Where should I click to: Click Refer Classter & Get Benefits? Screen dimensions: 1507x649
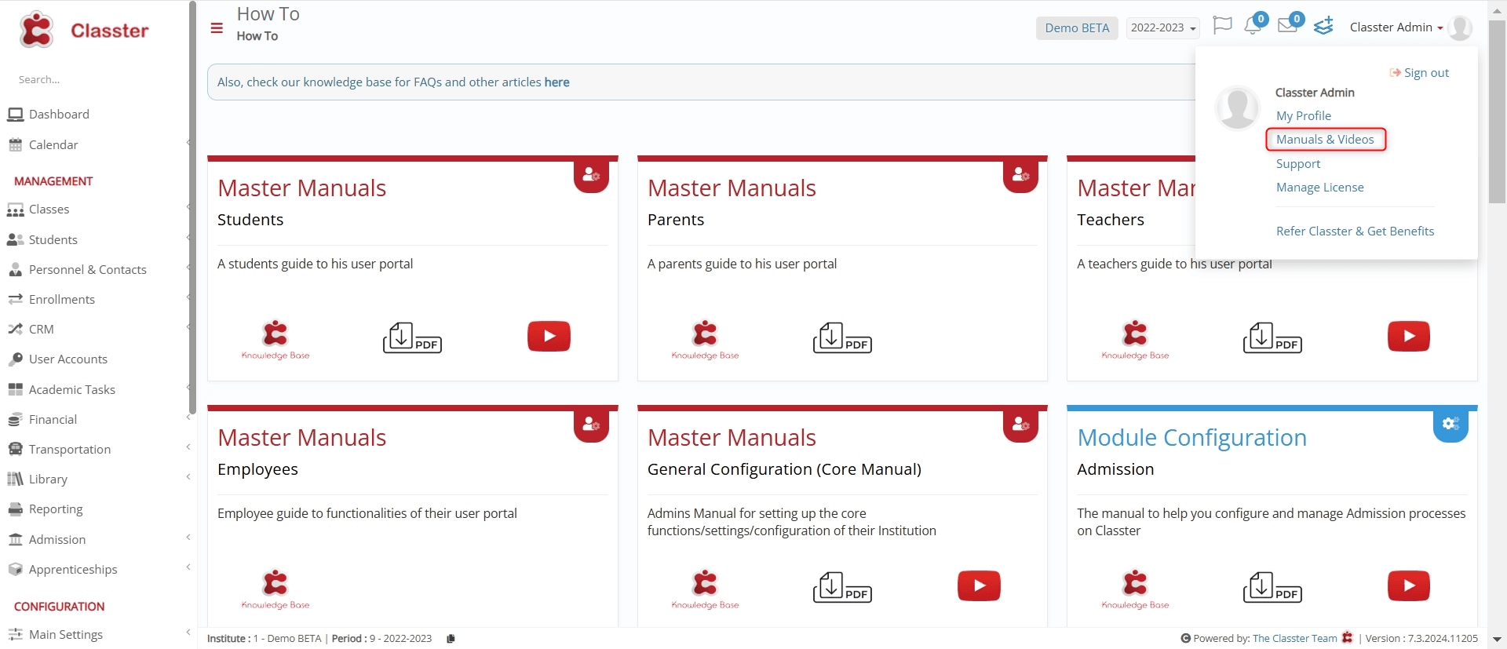(1355, 231)
